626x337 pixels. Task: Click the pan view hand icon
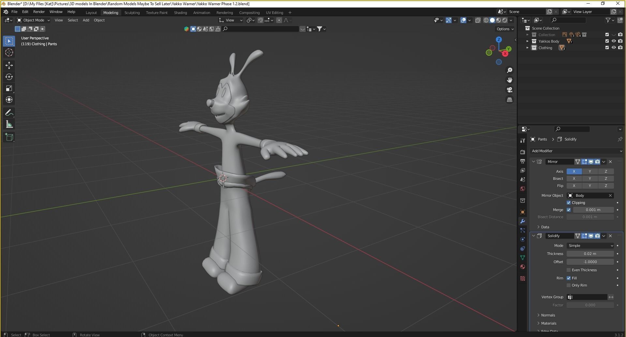tap(509, 80)
